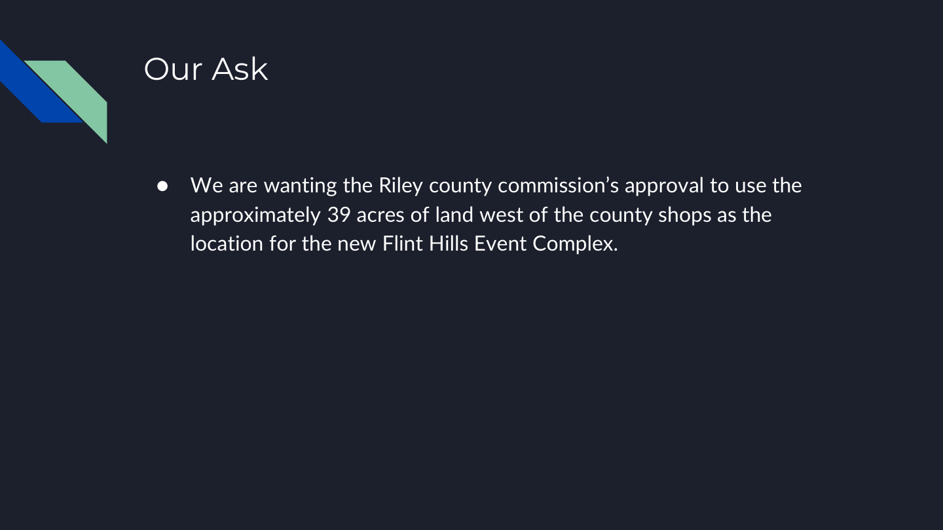The height and width of the screenshot is (530, 943).
Task: Click the word "approximately" in the second line
Action: tap(255, 215)
